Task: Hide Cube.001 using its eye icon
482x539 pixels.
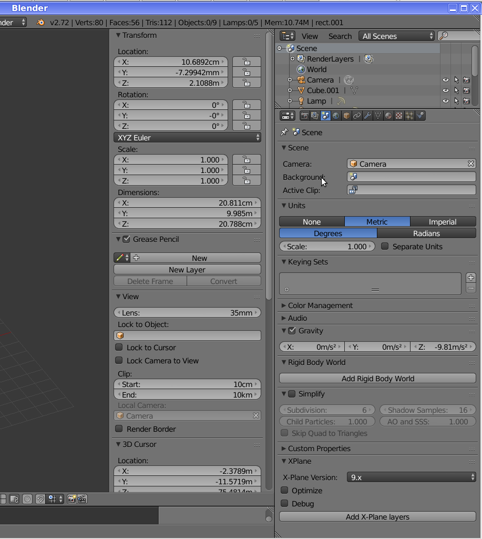Action: pyautogui.click(x=445, y=90)
